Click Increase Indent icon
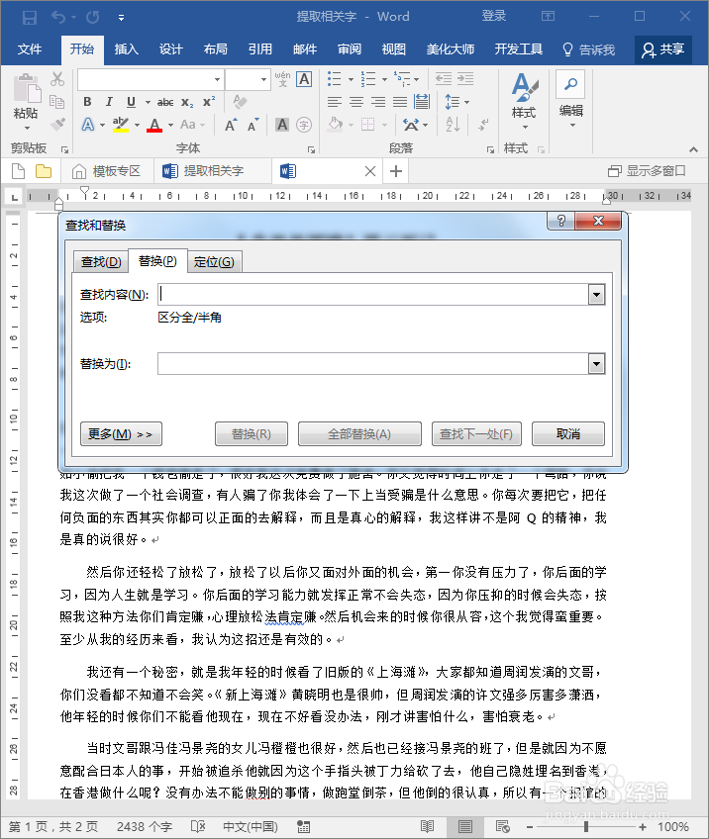Image resolution: width=709 pixels, height=839 pixels. (464, 79)
